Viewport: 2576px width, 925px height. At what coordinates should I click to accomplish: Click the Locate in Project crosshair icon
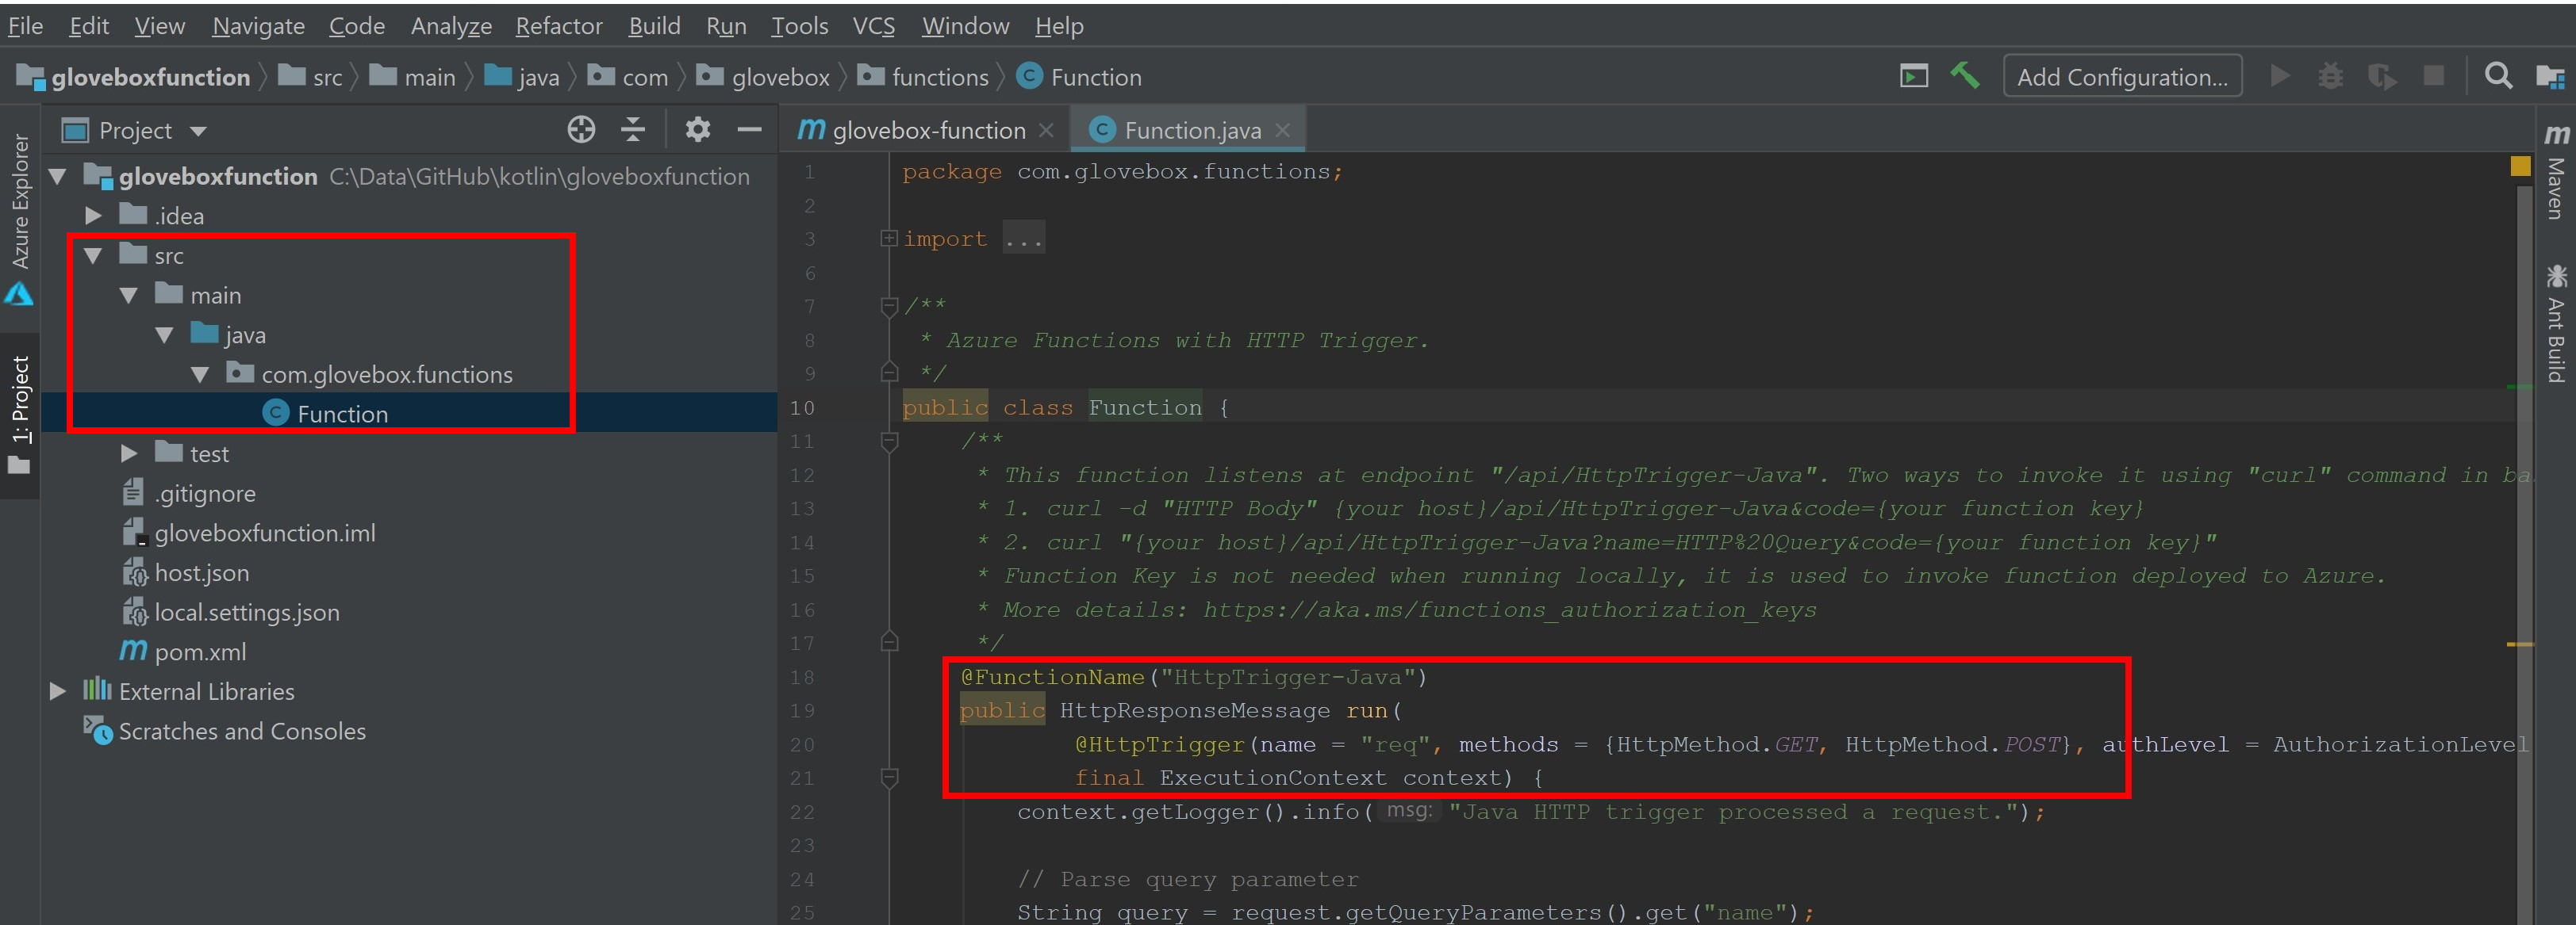pyautogui.click(x=581, y=130)
